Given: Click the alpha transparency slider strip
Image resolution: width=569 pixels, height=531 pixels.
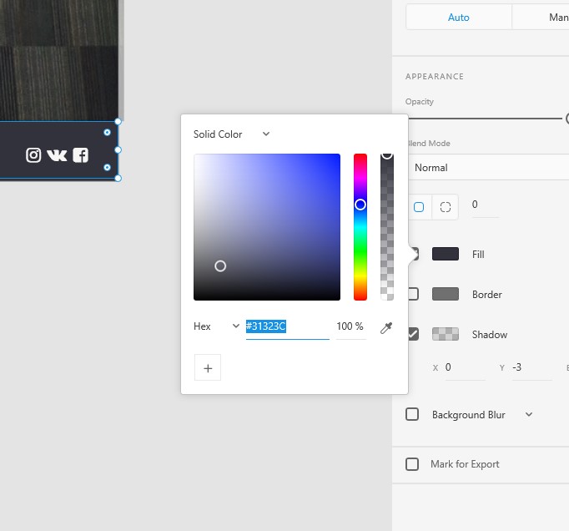Looking at the screenshot, I should [387, 227].
